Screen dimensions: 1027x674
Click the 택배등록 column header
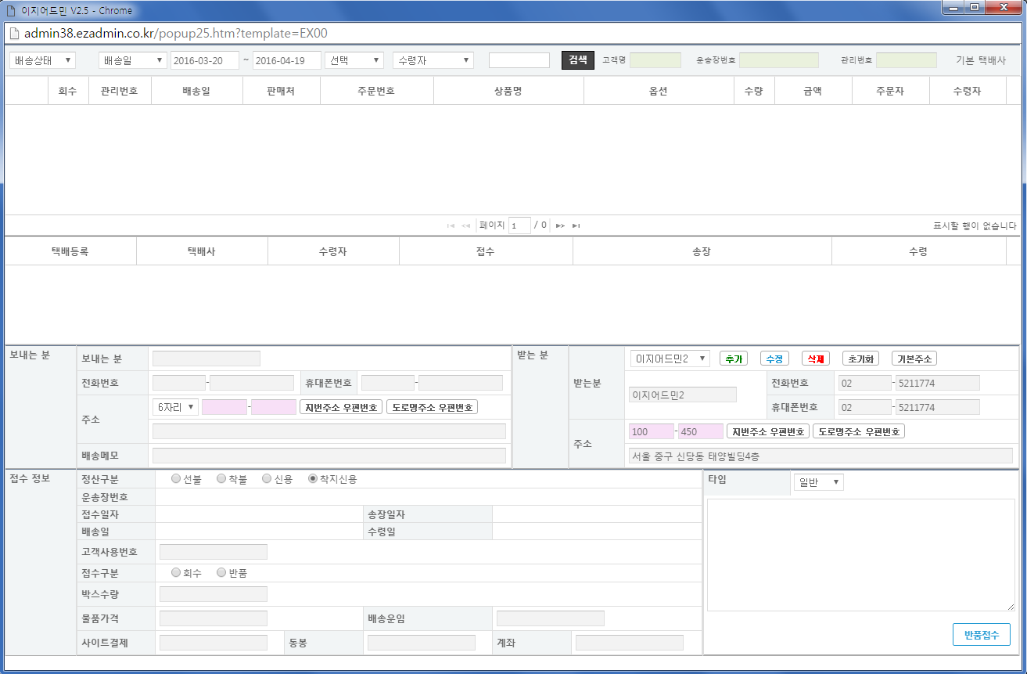pos(70,251)
